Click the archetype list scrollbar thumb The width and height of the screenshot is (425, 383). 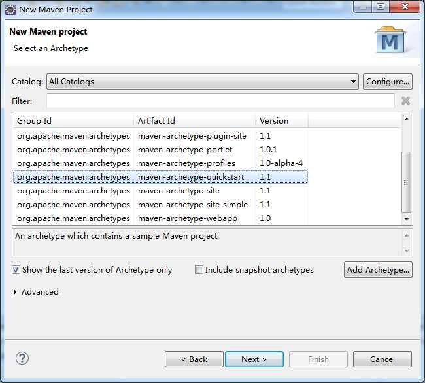point(406,182)
